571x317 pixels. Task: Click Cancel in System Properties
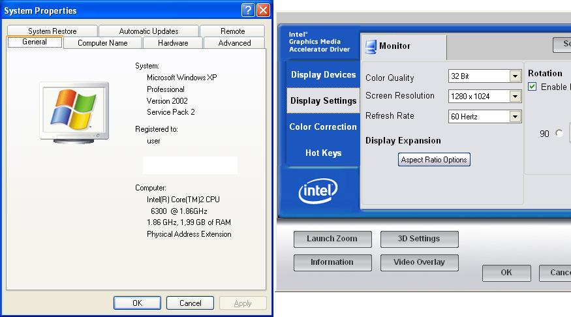[190, 303]
